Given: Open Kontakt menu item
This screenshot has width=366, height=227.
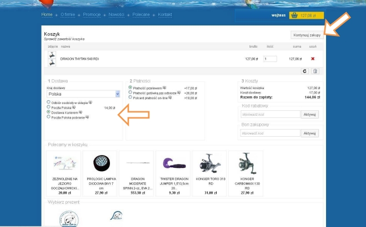Looking at the screenshot, I should [x=165, y=14].
